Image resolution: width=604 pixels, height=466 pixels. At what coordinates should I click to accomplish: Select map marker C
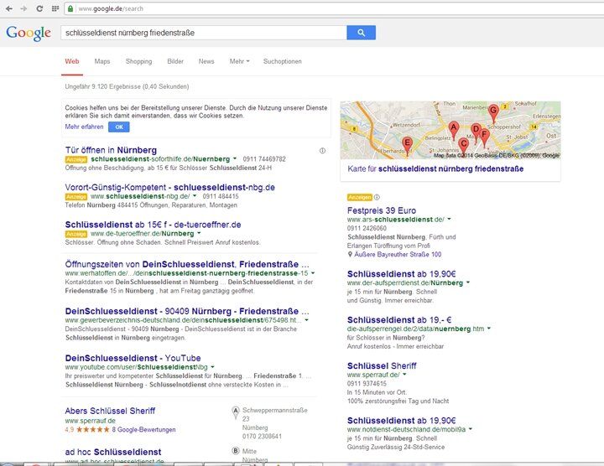coord(463,146)
